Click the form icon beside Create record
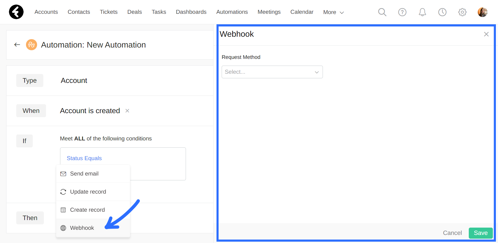 pos(63,210)
